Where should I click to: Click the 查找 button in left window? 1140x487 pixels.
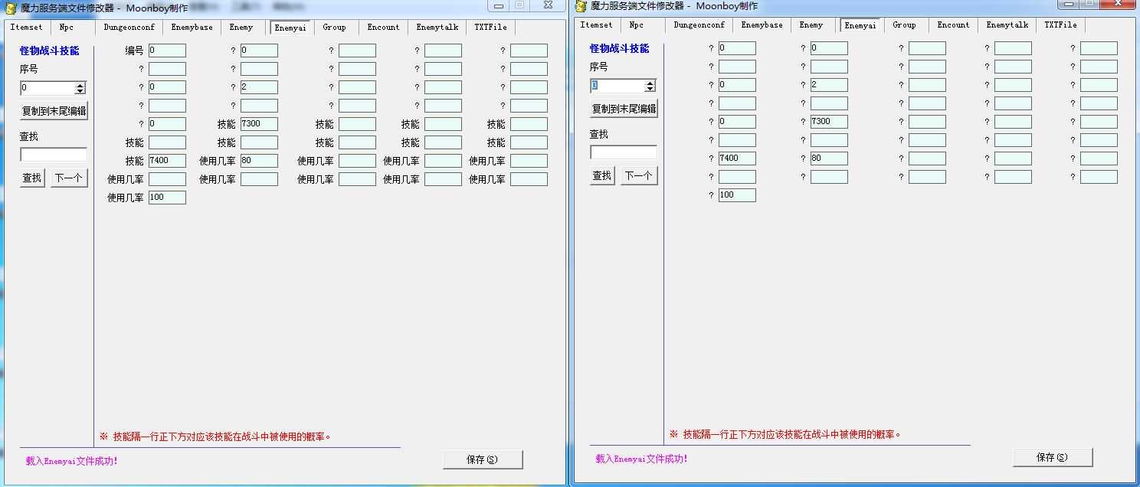pos(32,178)
